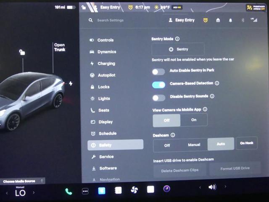Open the Phone app icon
This screenshot has height=202, width=269.
[69, 191]
